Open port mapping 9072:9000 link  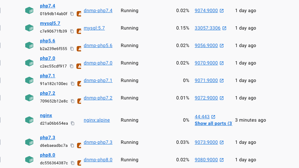tap(206, 98)
